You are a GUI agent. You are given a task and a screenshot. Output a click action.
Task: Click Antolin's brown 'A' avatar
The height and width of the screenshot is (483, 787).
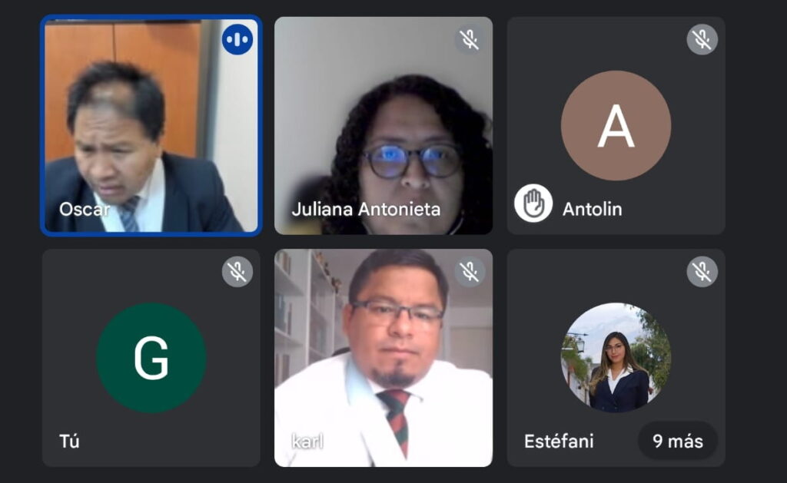pyautogui.click(x=616, y=125)
